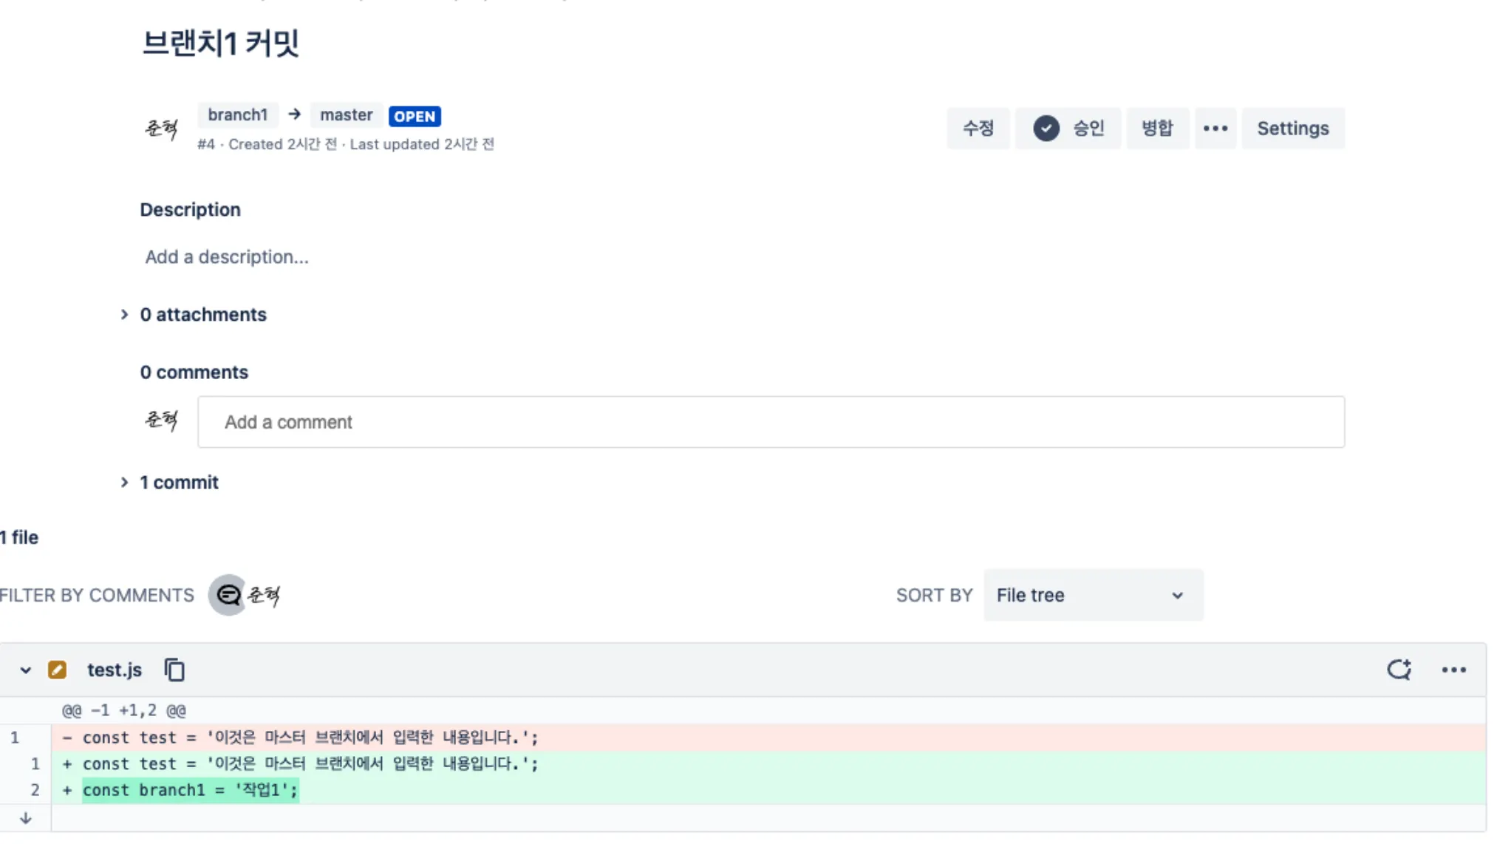This screenshot has height=844, width=1497.
Task: Click the comment filter bubble icon
Action: point(228,595)
